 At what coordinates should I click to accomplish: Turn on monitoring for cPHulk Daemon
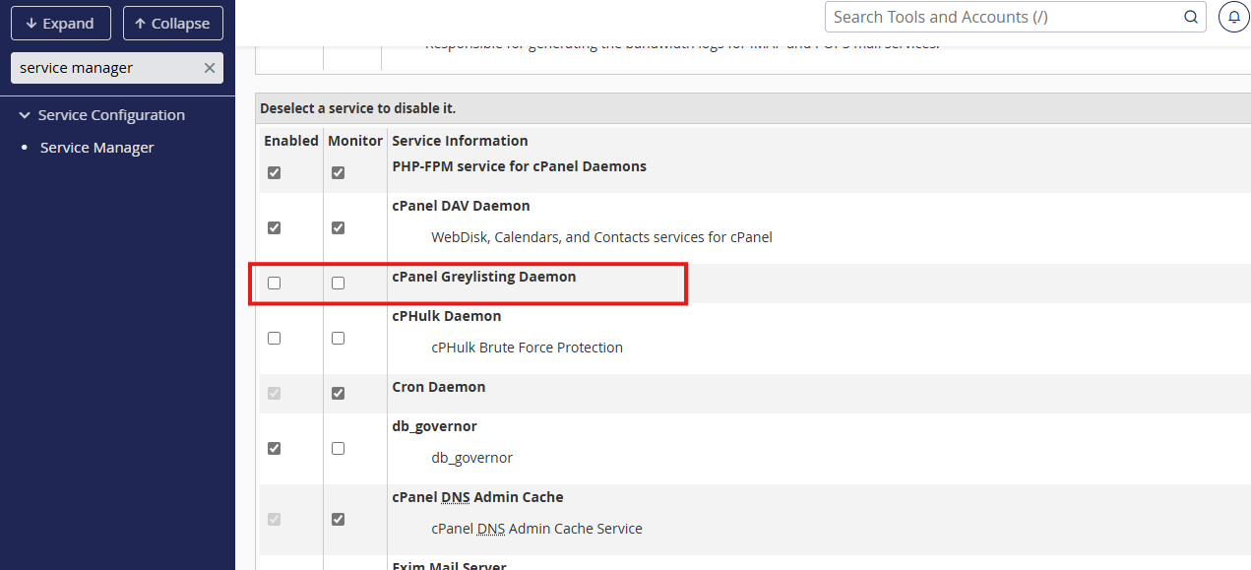point(338,338)
